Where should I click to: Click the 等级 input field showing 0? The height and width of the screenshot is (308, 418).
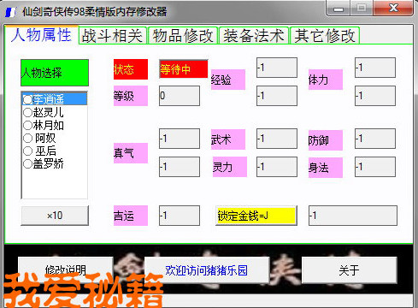[x=180, y=96]
